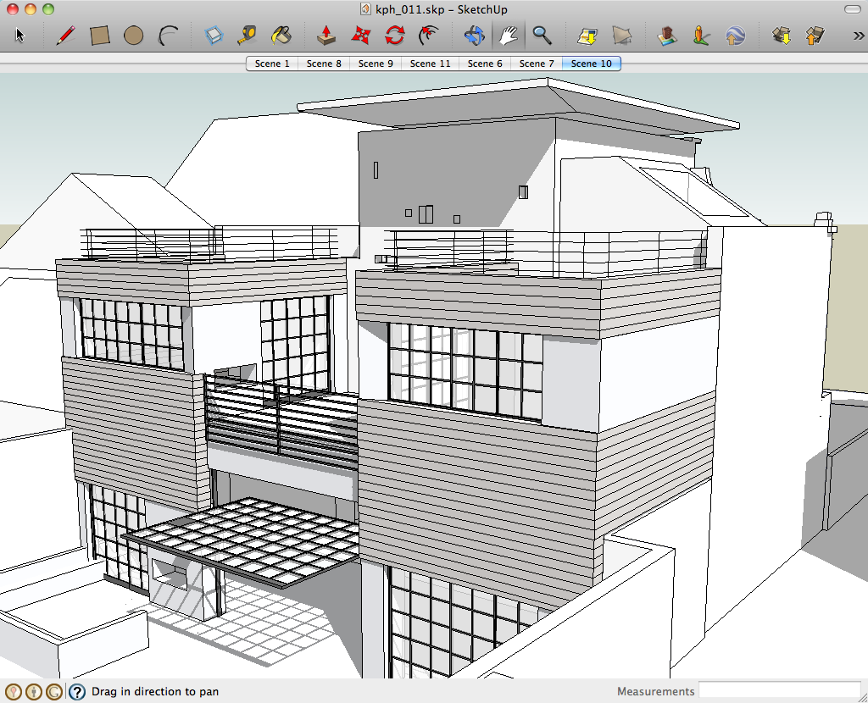
Task: Click window resize grip corner
Action: (862, 697)
